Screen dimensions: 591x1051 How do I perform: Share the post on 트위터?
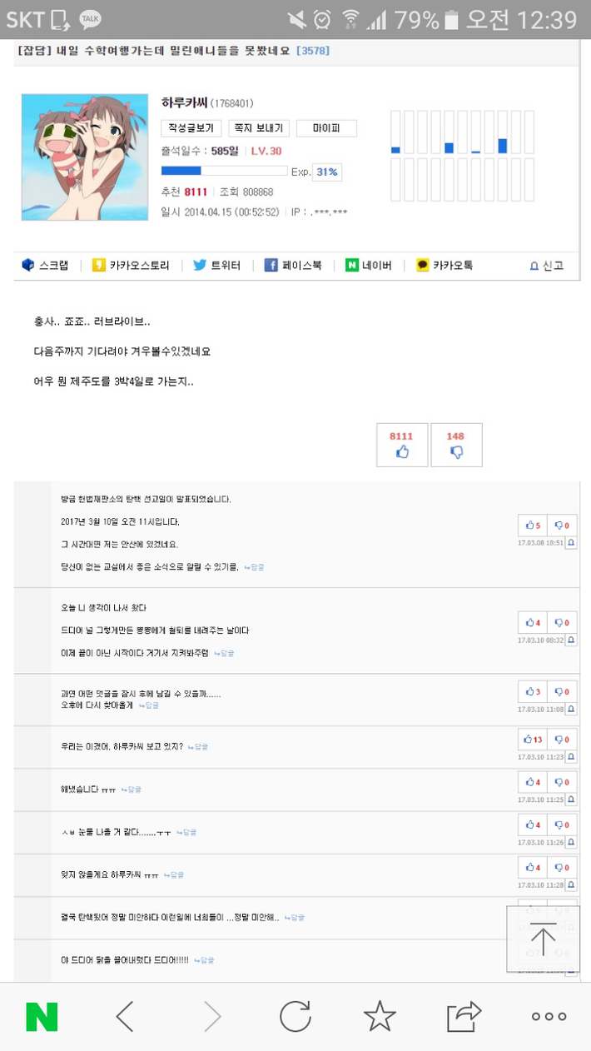coord(217,266)
